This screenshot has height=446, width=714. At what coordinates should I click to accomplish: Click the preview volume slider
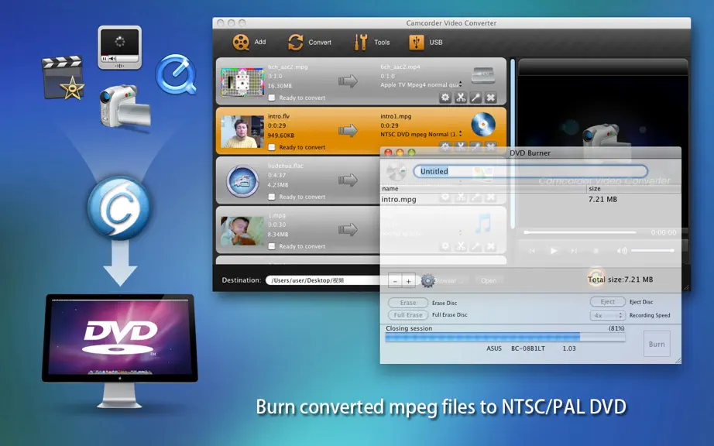tap(652, 250)
